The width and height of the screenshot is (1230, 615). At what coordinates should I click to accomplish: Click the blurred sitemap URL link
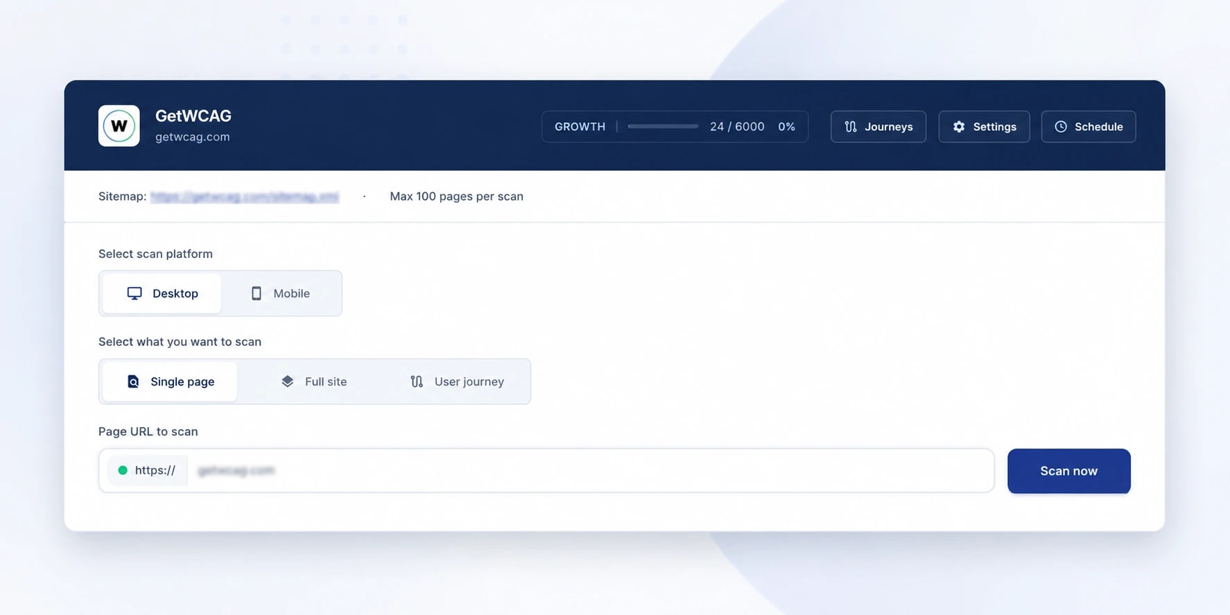click(244, 197)
